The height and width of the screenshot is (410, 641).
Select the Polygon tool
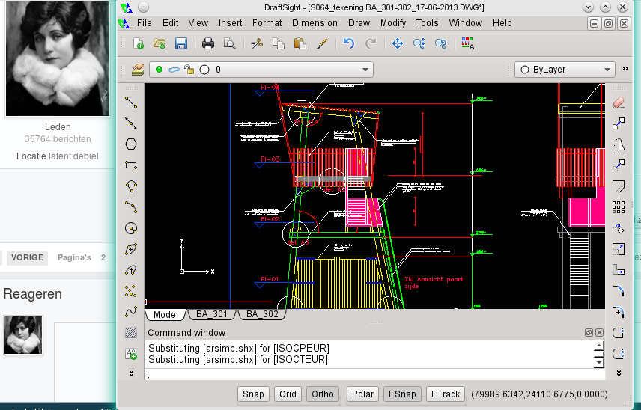131,144
